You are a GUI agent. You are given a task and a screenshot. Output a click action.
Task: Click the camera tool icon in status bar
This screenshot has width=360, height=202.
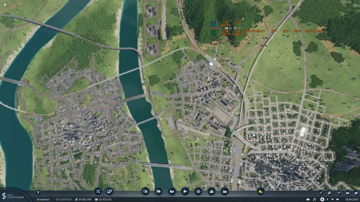308,199
